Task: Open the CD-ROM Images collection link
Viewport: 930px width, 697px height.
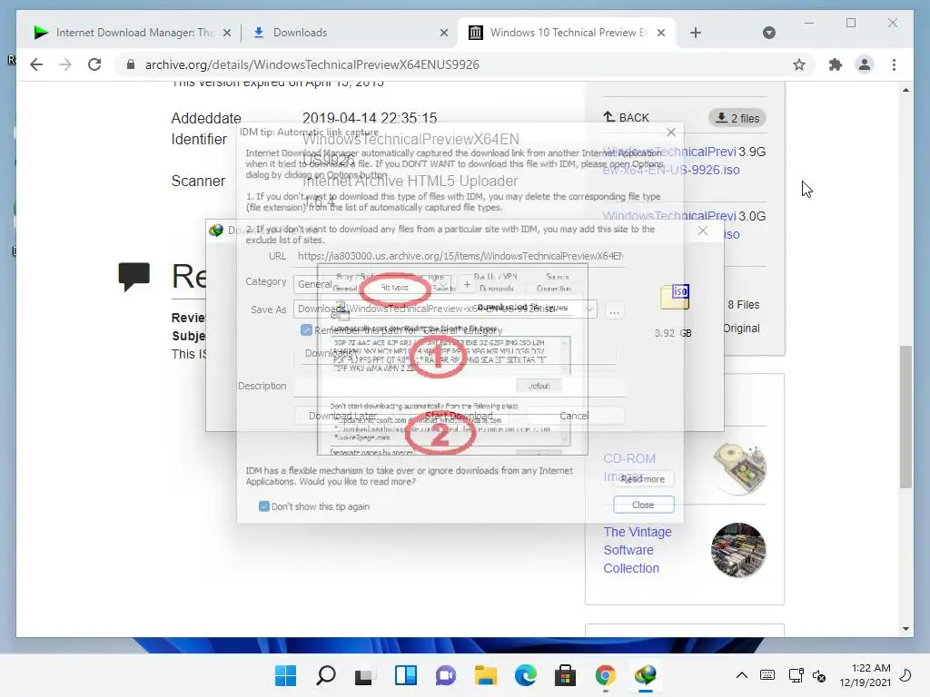Action: pos(628,467)
